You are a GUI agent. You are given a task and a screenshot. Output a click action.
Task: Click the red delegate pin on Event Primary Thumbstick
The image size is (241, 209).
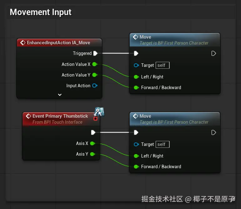(x=95, y=119)
